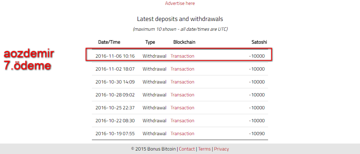Click the Date/Time column header
The height and width of the screenshot is (154, 360).
[109, 42]
